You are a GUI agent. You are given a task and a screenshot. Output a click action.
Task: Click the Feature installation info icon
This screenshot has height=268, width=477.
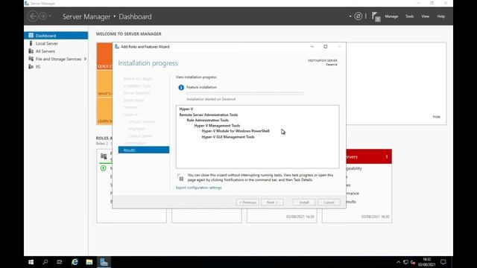tap(181, 88)
